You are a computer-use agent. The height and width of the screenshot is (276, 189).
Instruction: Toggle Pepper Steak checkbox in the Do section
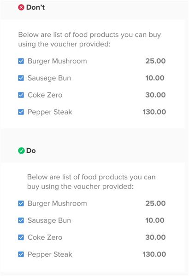pos(21,254)
